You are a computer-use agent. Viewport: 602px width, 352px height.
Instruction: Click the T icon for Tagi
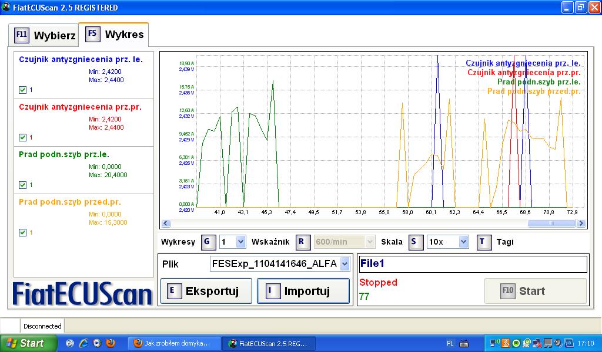pyautogui.click(x=483, y=242)
